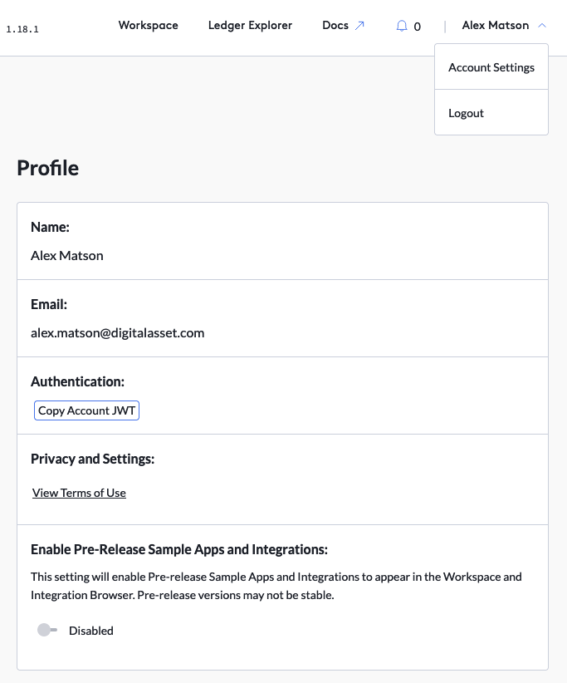Click the 1.18.1 version label
The height and width of the screenshot is (683, 567).
(x=22, y=29)
